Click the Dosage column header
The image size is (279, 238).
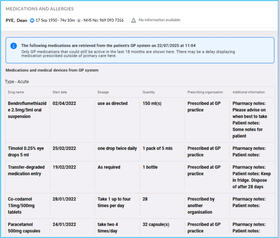103,92
